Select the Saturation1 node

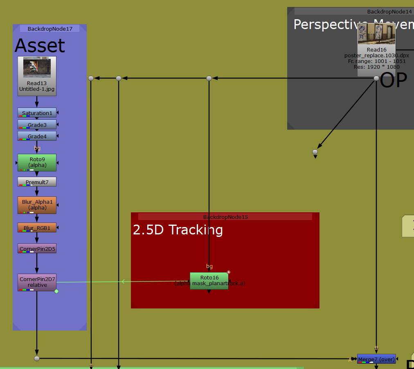37,112
